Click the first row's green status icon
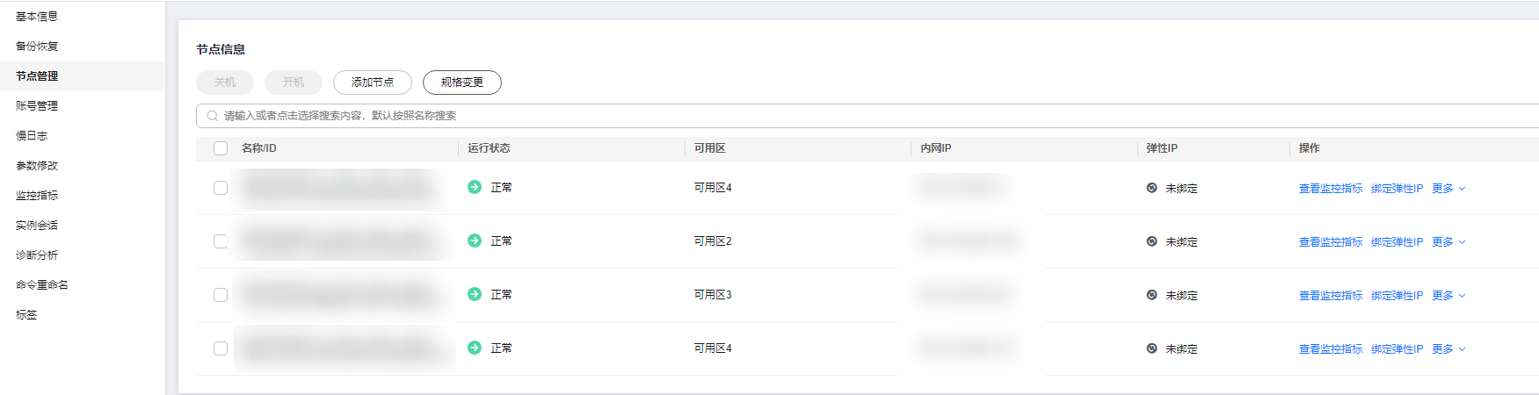 point(475,187)
